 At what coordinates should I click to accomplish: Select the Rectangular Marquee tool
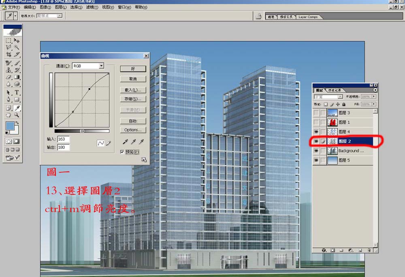click(9, 40)
